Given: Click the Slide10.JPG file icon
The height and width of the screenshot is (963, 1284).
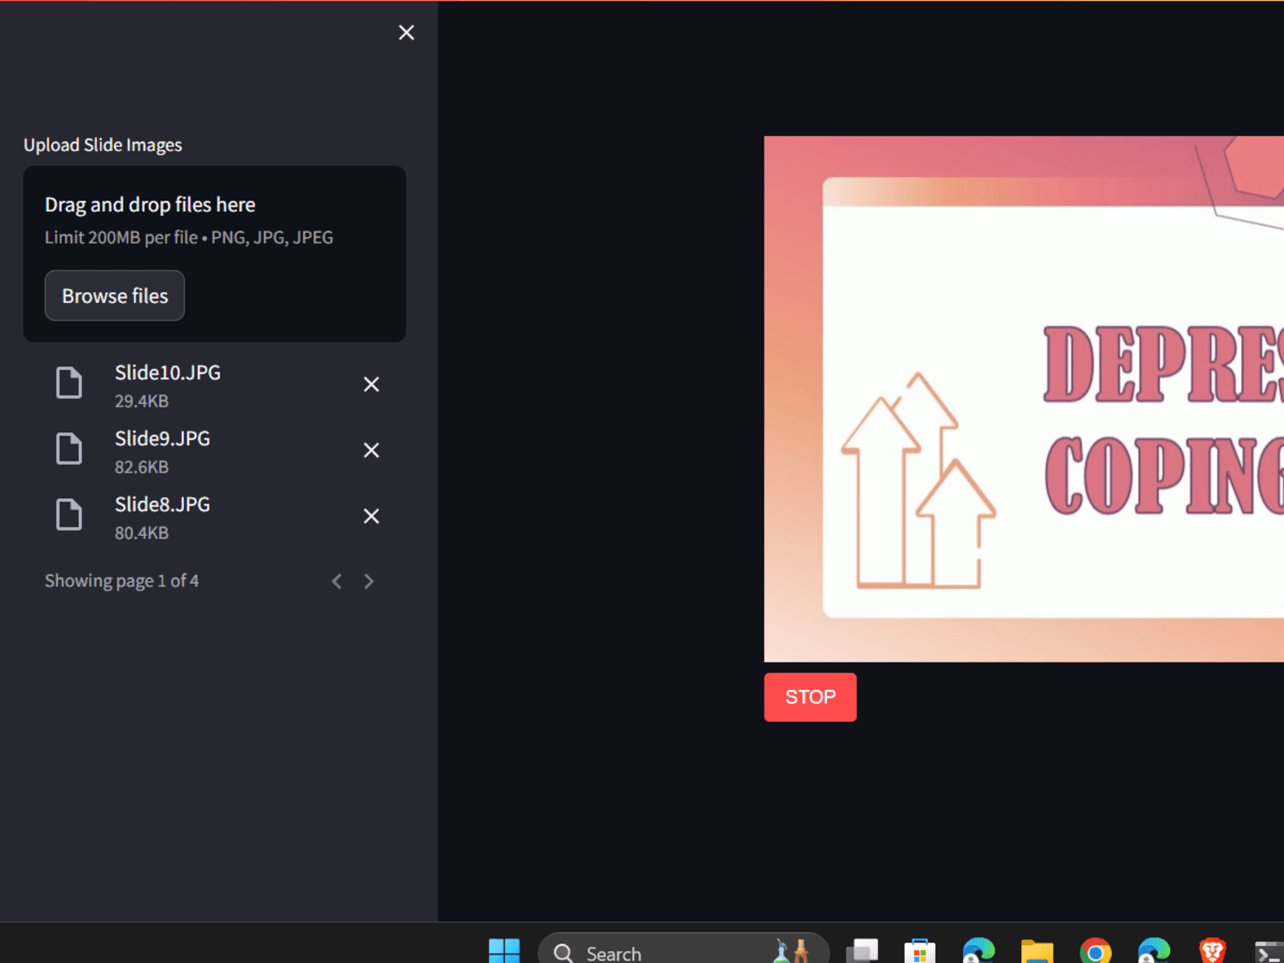Looking at the screenshot, I should 69,383.
